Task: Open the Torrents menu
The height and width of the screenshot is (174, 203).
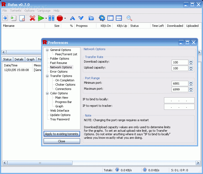Action: coord(16,11)
